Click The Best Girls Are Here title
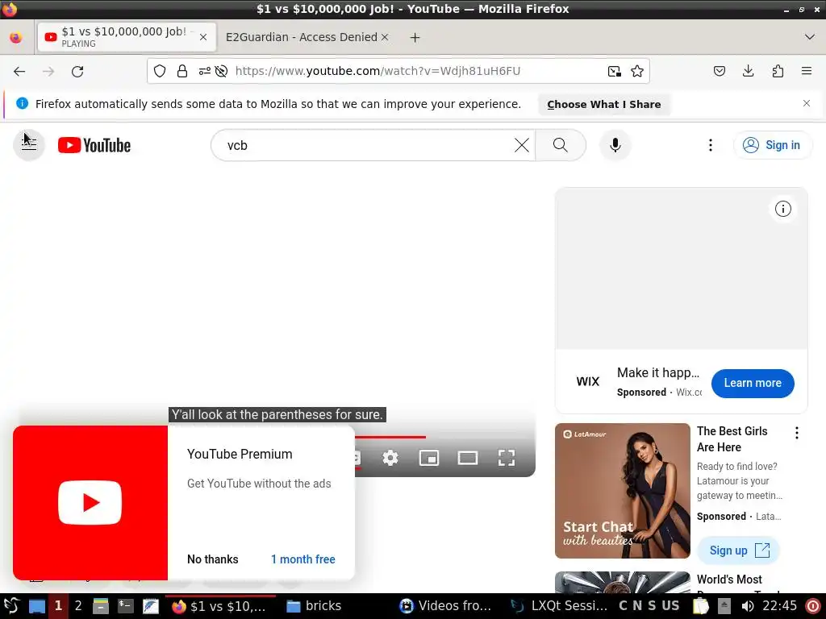 732,439
